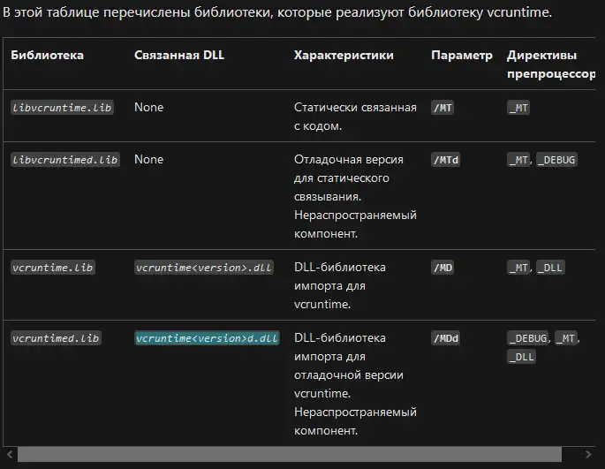Select vcruntime.lib library name
605x469 pixels.
(x=53, y=268)
